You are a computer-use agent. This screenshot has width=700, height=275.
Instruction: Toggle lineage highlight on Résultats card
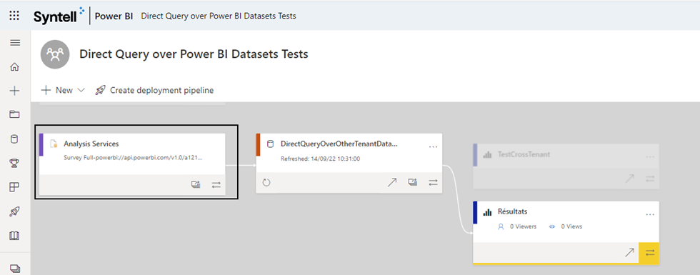click(x=649, y=253)
